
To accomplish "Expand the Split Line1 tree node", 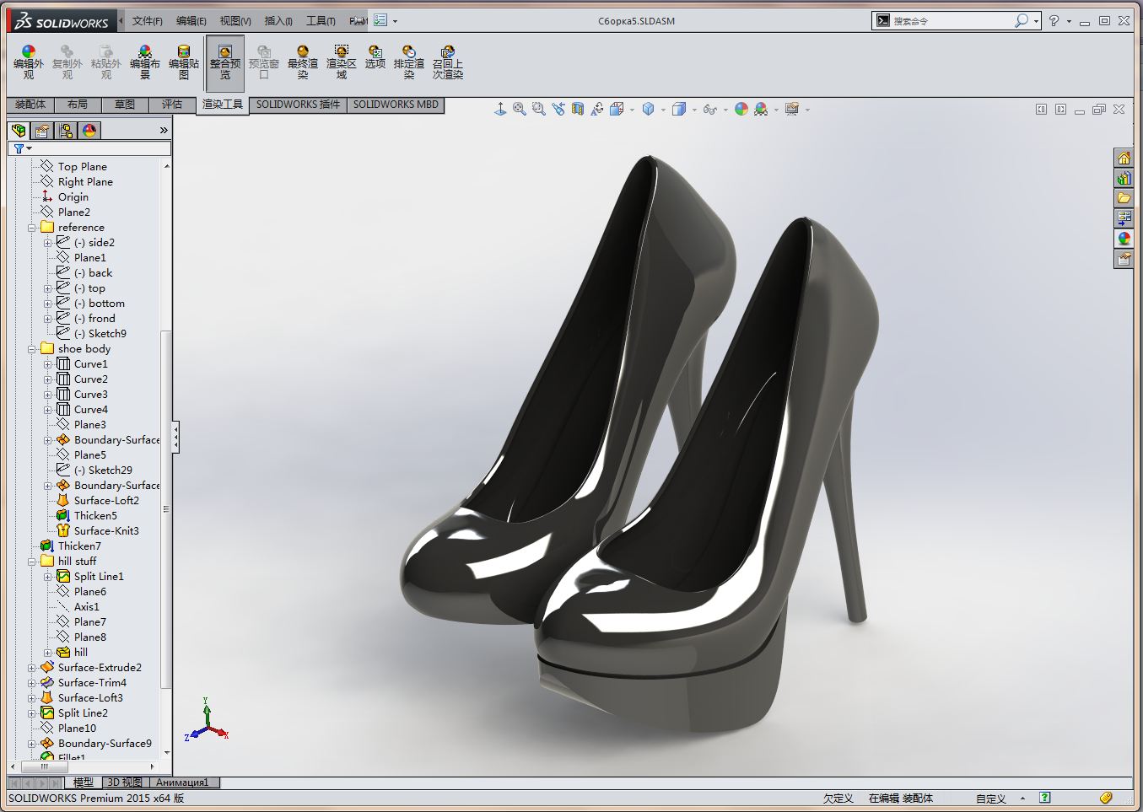I will coord(48,577).
